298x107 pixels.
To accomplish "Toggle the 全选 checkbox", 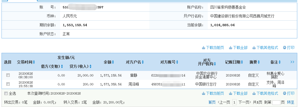I will (6, 93).
